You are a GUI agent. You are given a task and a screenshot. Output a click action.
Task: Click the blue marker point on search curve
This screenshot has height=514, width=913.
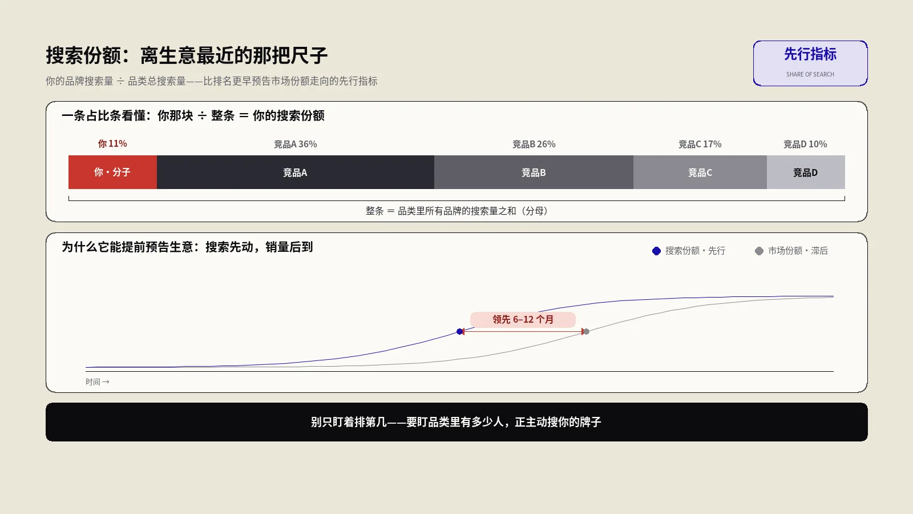tap(459, 331)
